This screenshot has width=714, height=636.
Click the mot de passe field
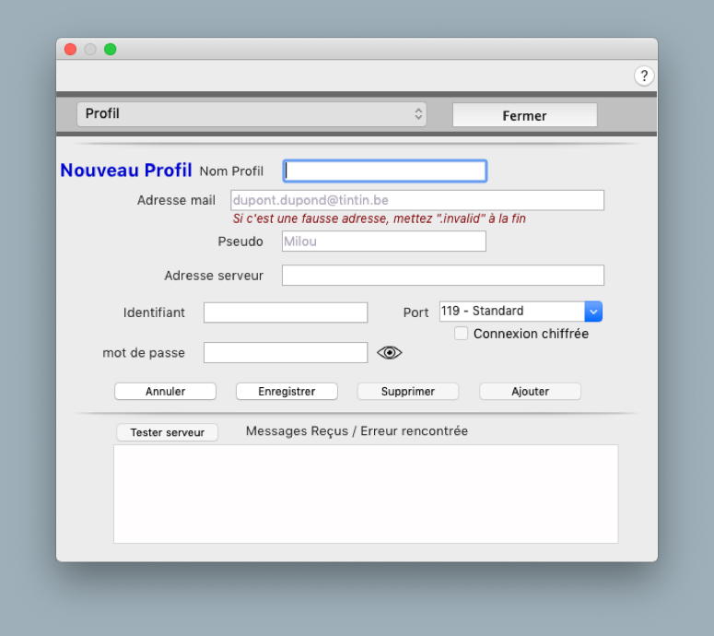286,353
